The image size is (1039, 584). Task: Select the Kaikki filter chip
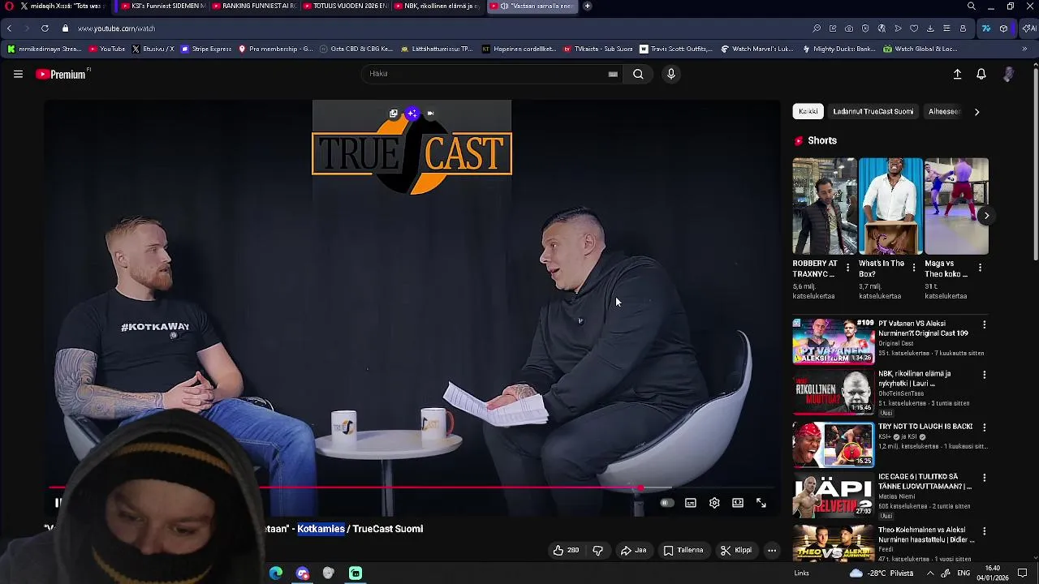(808, 112)
